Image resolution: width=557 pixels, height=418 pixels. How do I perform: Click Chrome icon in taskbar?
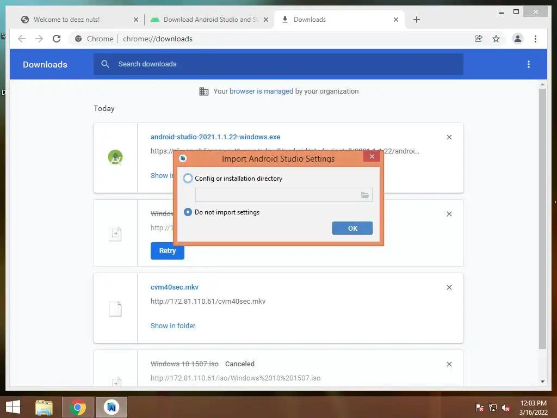point(78,407)
